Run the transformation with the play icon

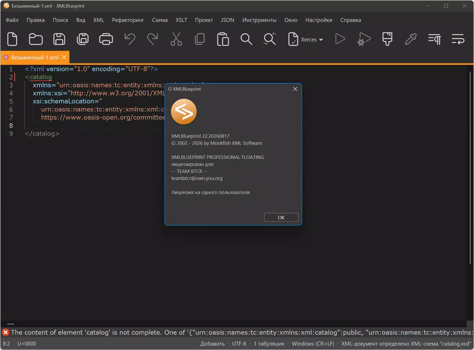[340, 39]
